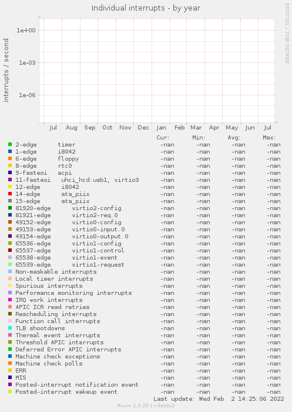Viewport: 292px width, 412px height.
Task: Click the Avg: column header
Action: click(234, 137)
